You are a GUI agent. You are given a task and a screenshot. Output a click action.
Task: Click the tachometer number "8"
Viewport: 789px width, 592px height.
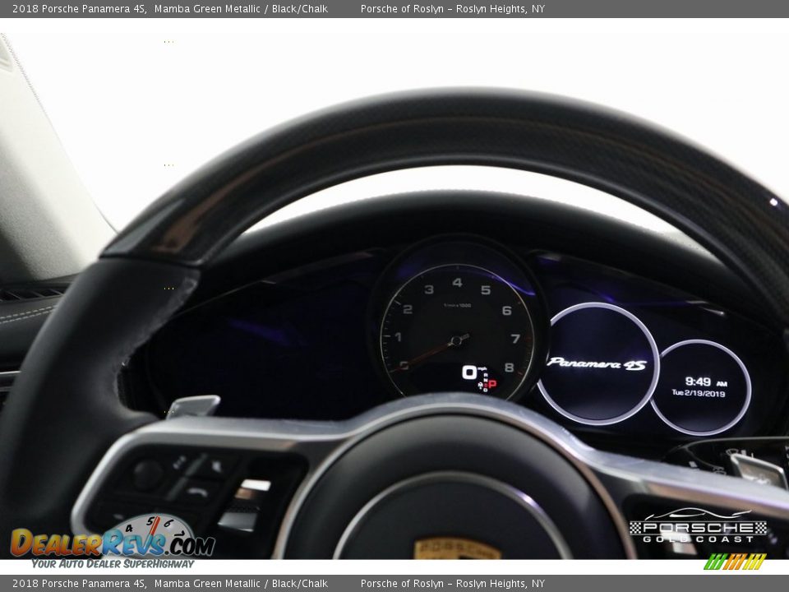pyautogui.click(x=509, y=367)
